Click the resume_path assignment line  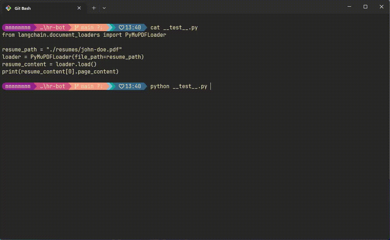click(x=62, y=50)
